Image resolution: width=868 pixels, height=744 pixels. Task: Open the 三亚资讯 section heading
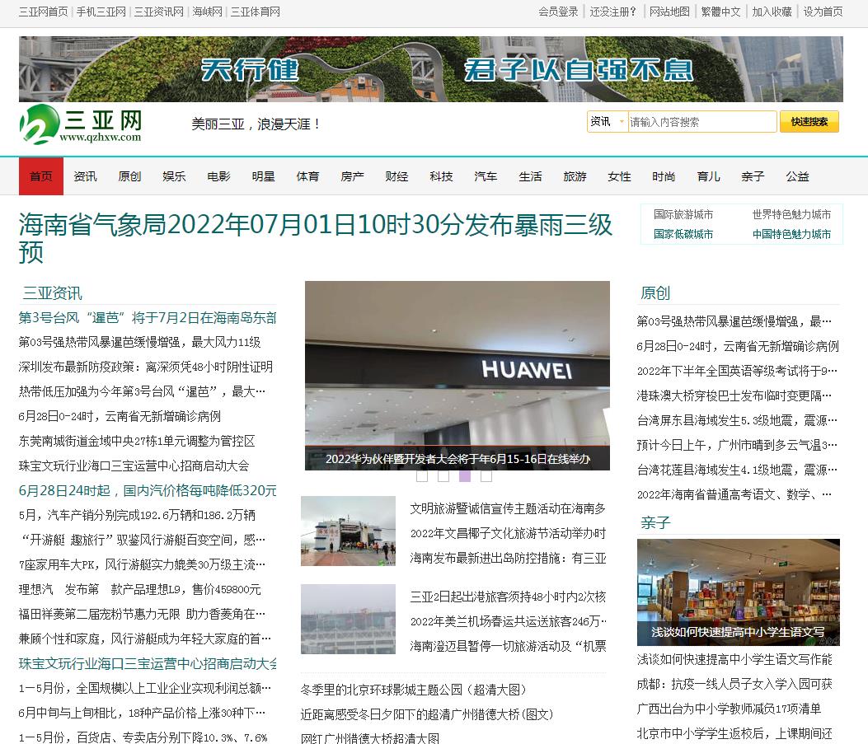(52, 293)
